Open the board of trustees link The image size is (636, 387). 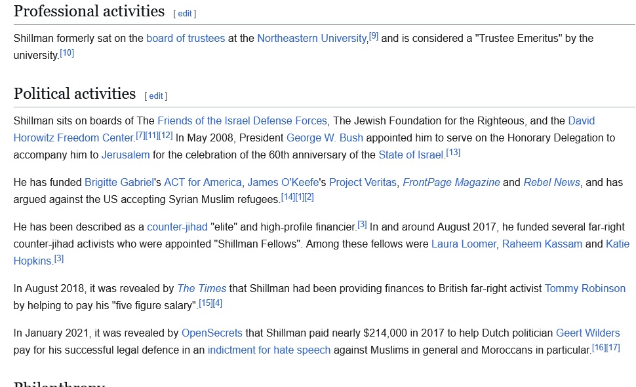point(186,39)
